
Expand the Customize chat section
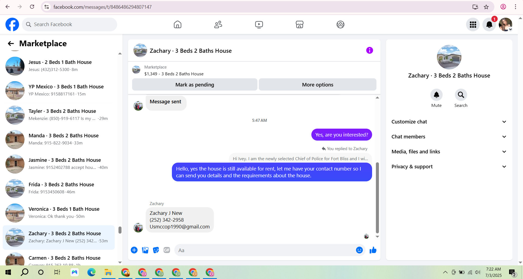click(x=449, y=122)
